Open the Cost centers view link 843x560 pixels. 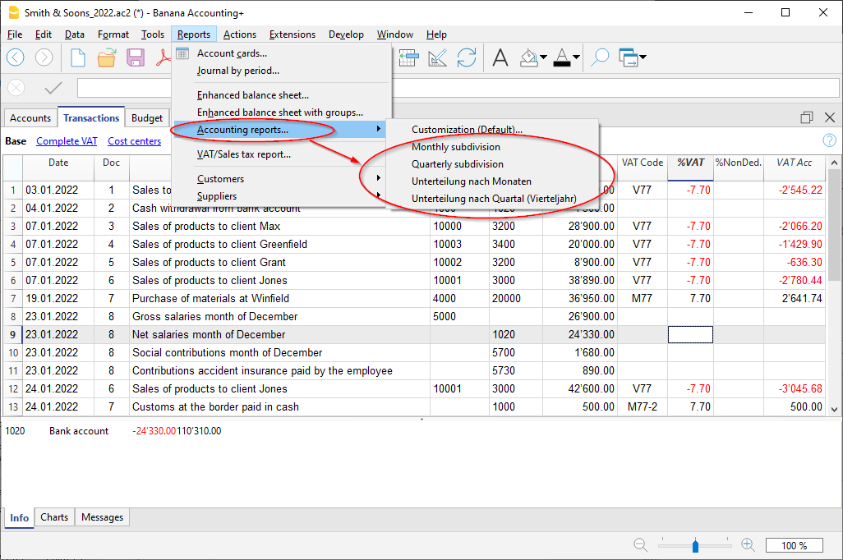[134, 141]
